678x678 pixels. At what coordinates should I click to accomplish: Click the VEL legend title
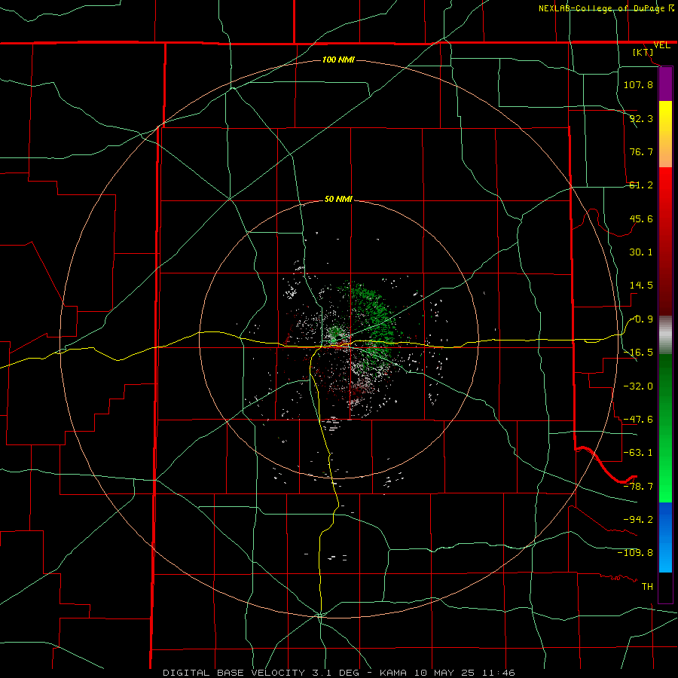click(662, 45)
